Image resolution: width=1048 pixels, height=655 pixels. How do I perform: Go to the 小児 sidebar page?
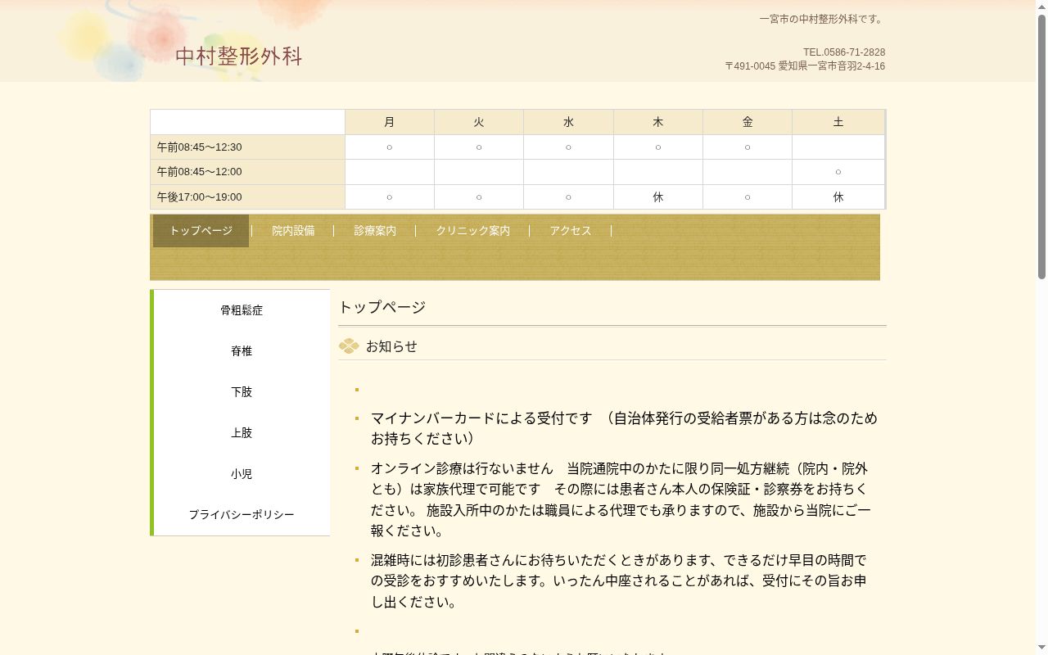click(x=242, y=474)
